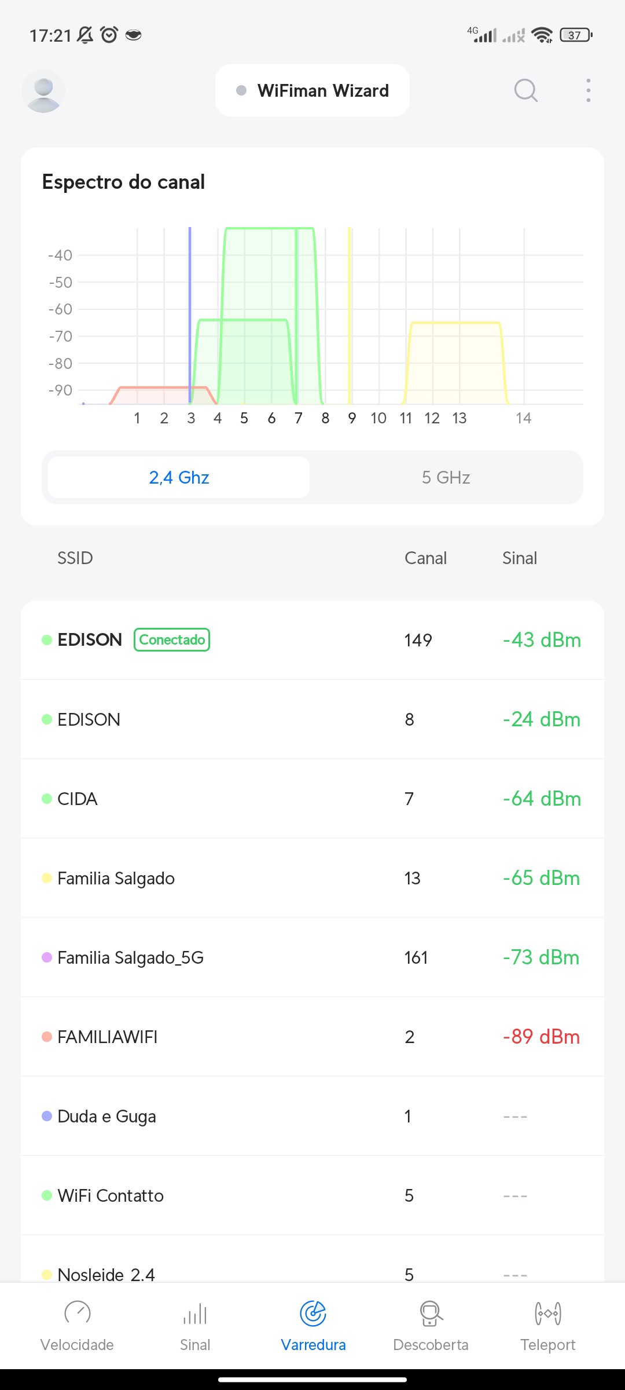Image resolution: width=625 pixels, height=1390 pixels.
Task: Tap the Conectado badge
Action: 172,640
